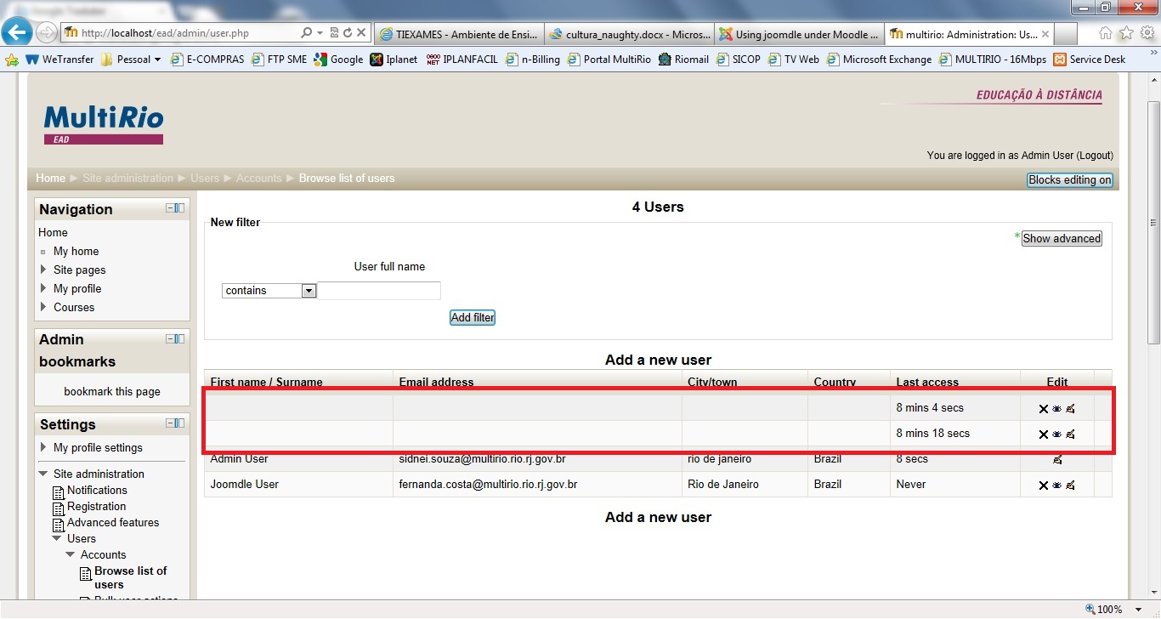Delete the first blank user row

1043,409
